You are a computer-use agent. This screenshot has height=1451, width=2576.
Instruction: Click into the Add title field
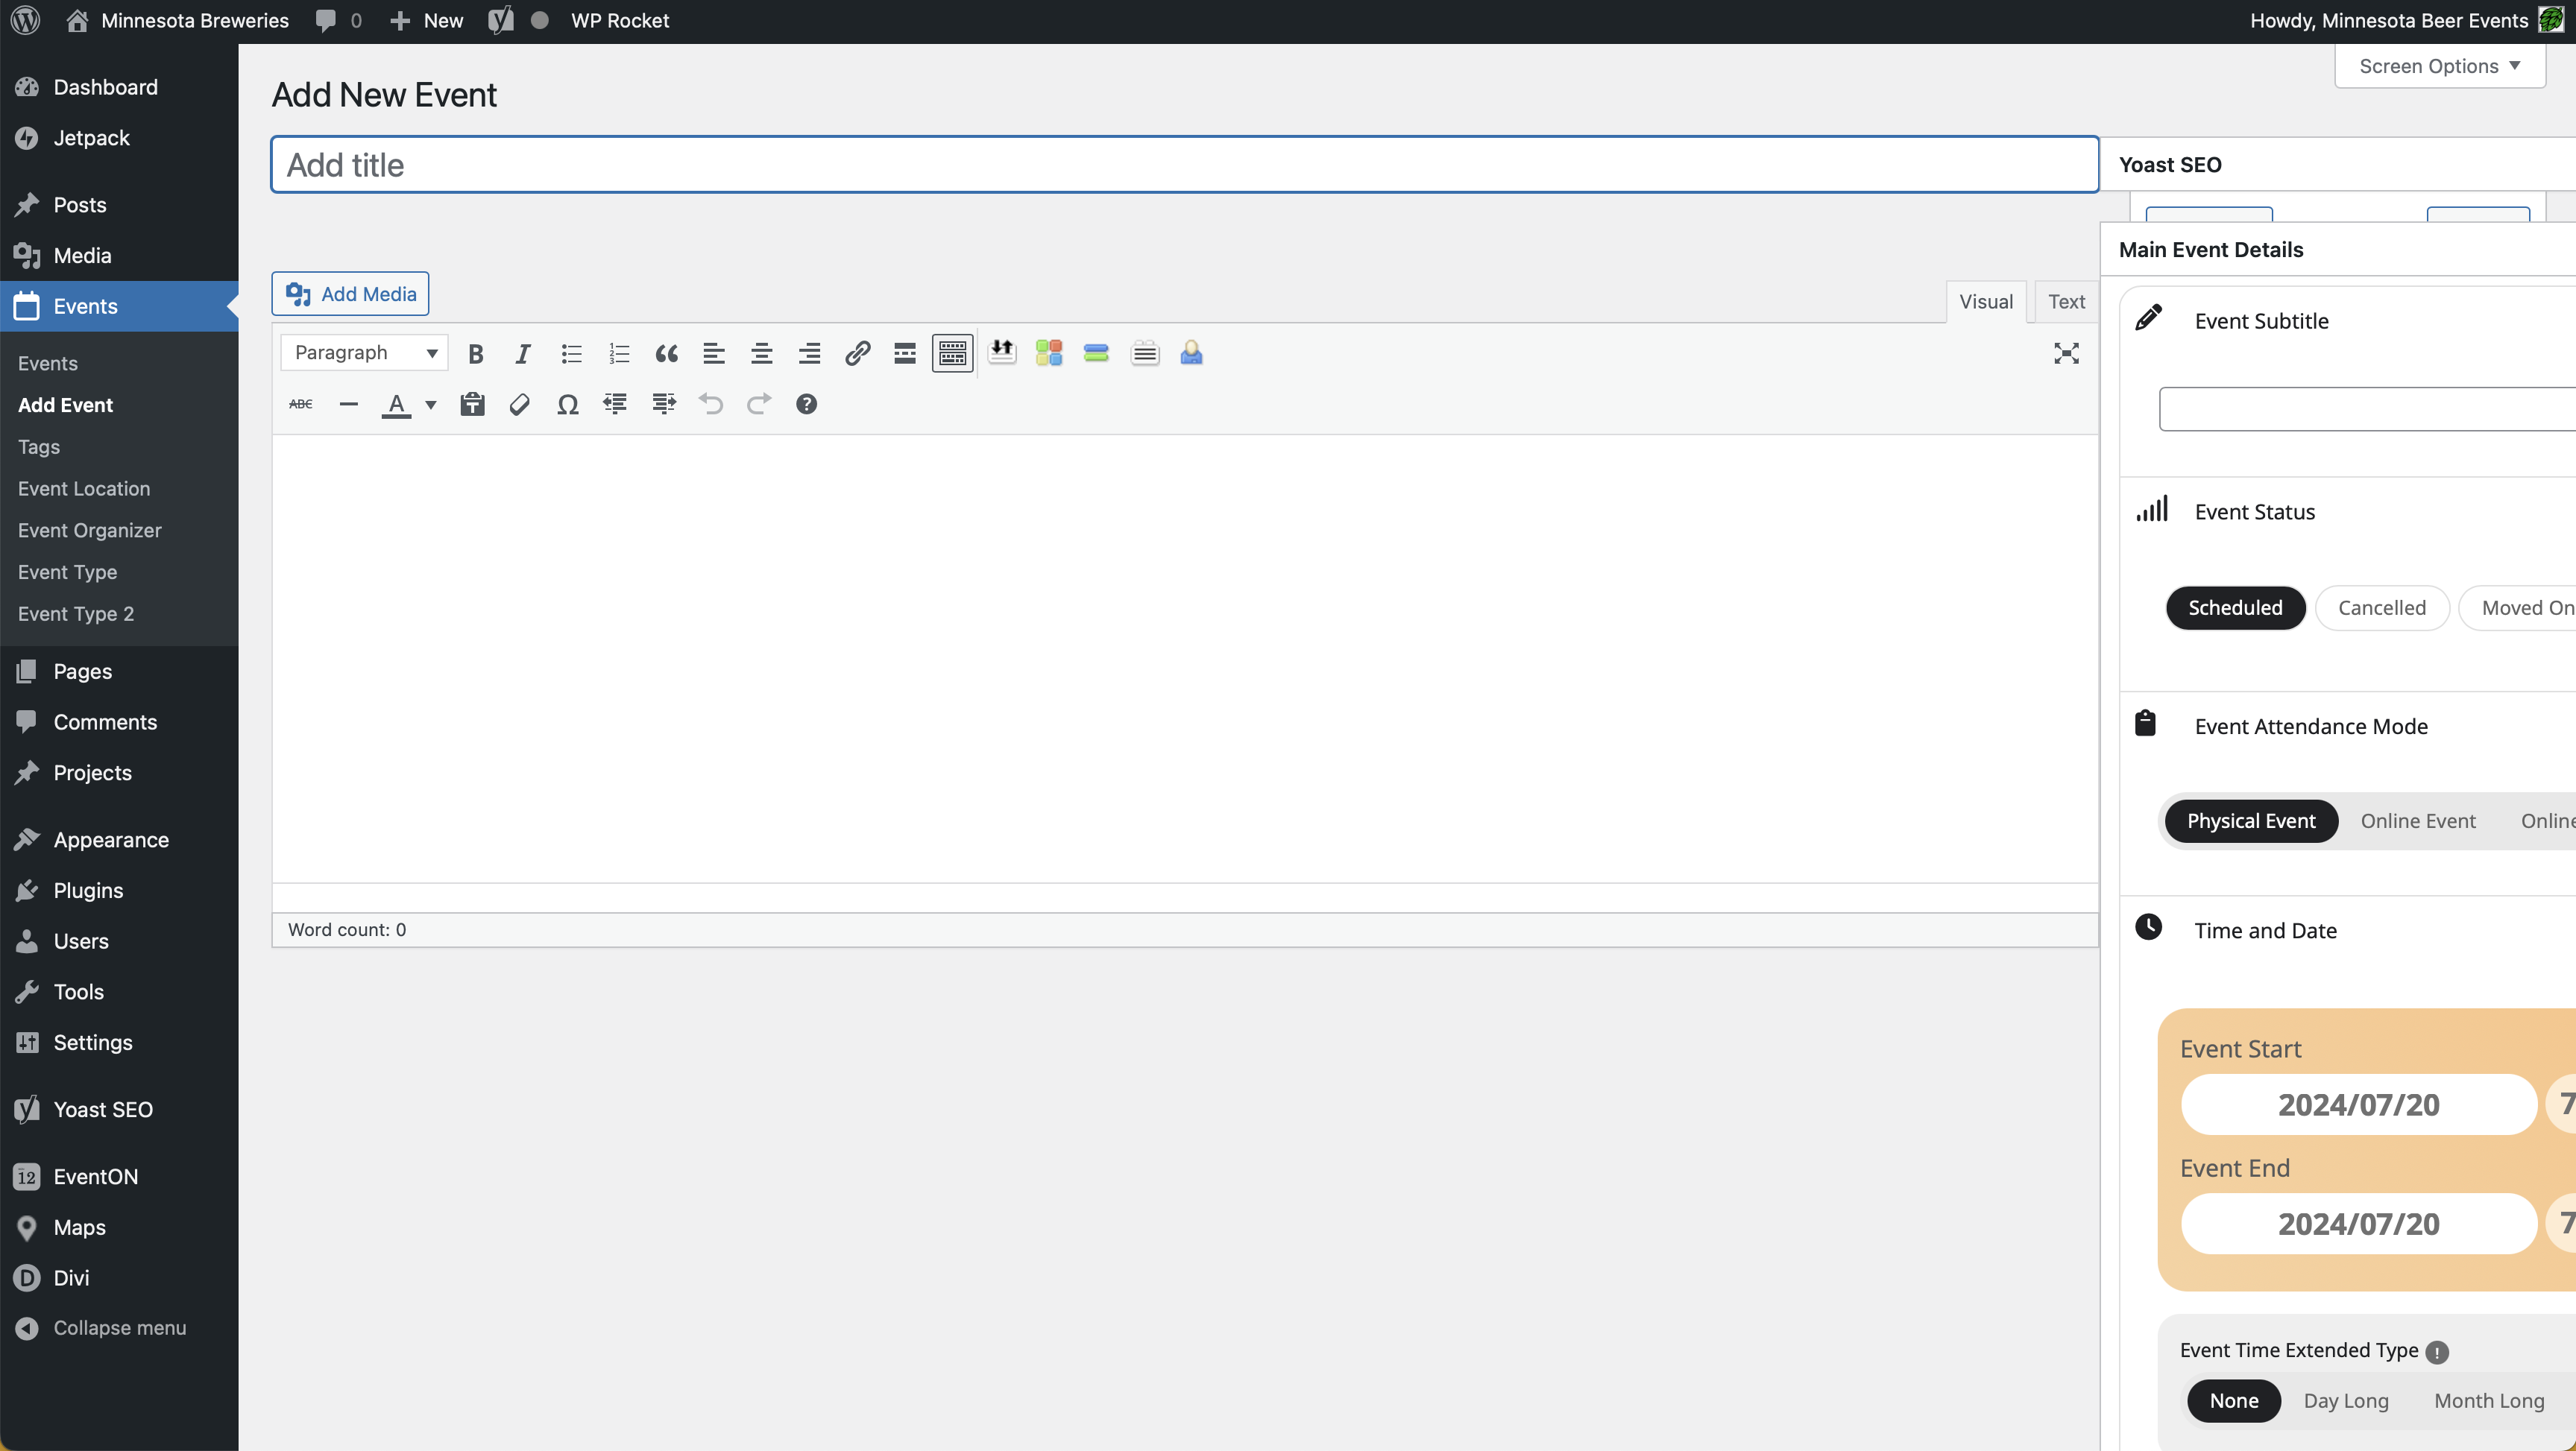[x=1184, y=165]
